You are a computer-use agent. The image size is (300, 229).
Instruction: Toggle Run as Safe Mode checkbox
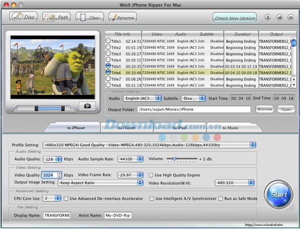[221, 199]
